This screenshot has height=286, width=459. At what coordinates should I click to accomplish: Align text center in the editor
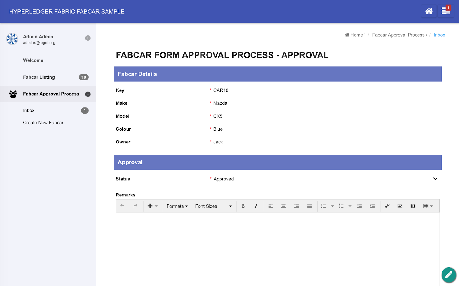(284, 206)
